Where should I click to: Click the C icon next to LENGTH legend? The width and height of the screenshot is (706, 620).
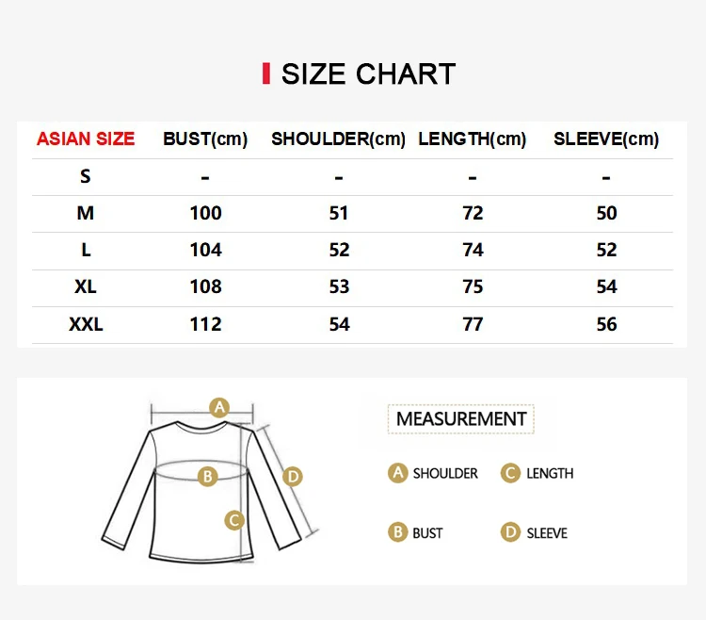click(510, 473)
